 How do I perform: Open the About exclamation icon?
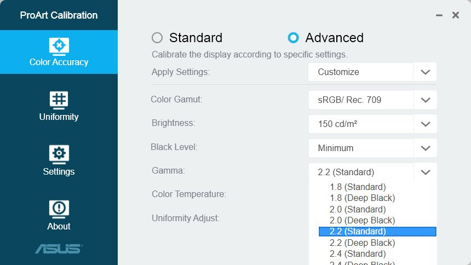(59, 209)
